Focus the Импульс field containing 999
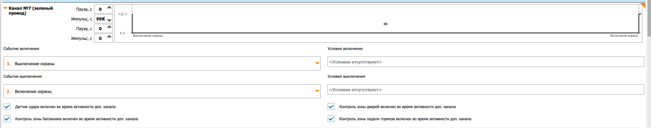 pos(100,19)
